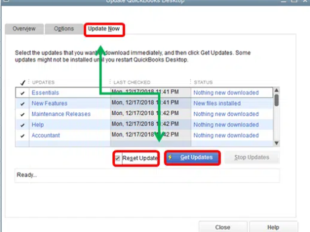Toggle the Help update checkmark
The image size is (310, 232).
click(22, 125)
